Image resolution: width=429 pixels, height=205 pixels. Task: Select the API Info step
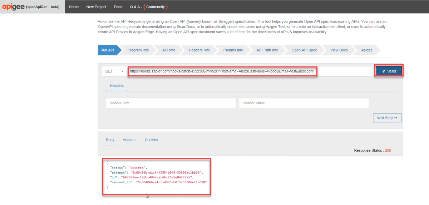(x=169, y=50)
